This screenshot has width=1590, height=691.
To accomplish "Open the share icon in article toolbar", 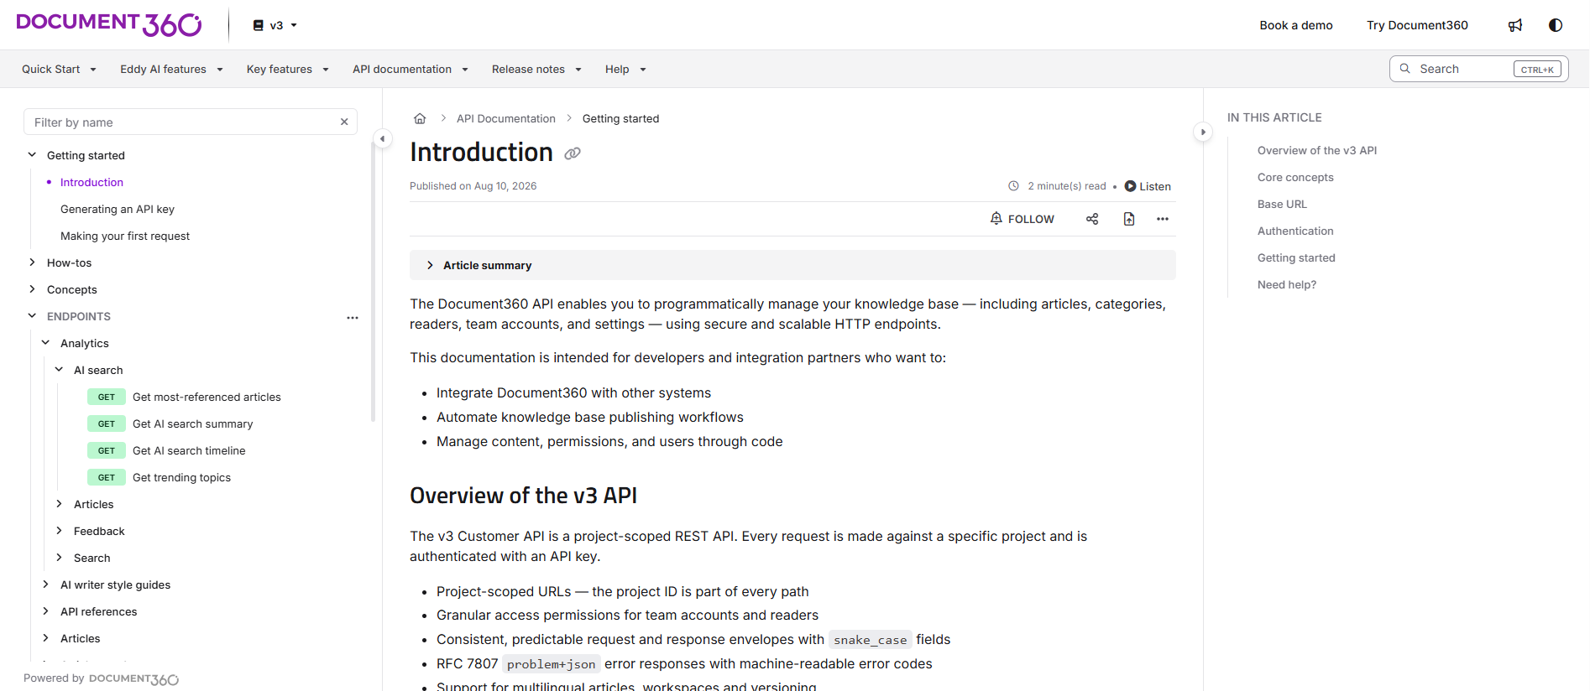I will [1092, 219].
